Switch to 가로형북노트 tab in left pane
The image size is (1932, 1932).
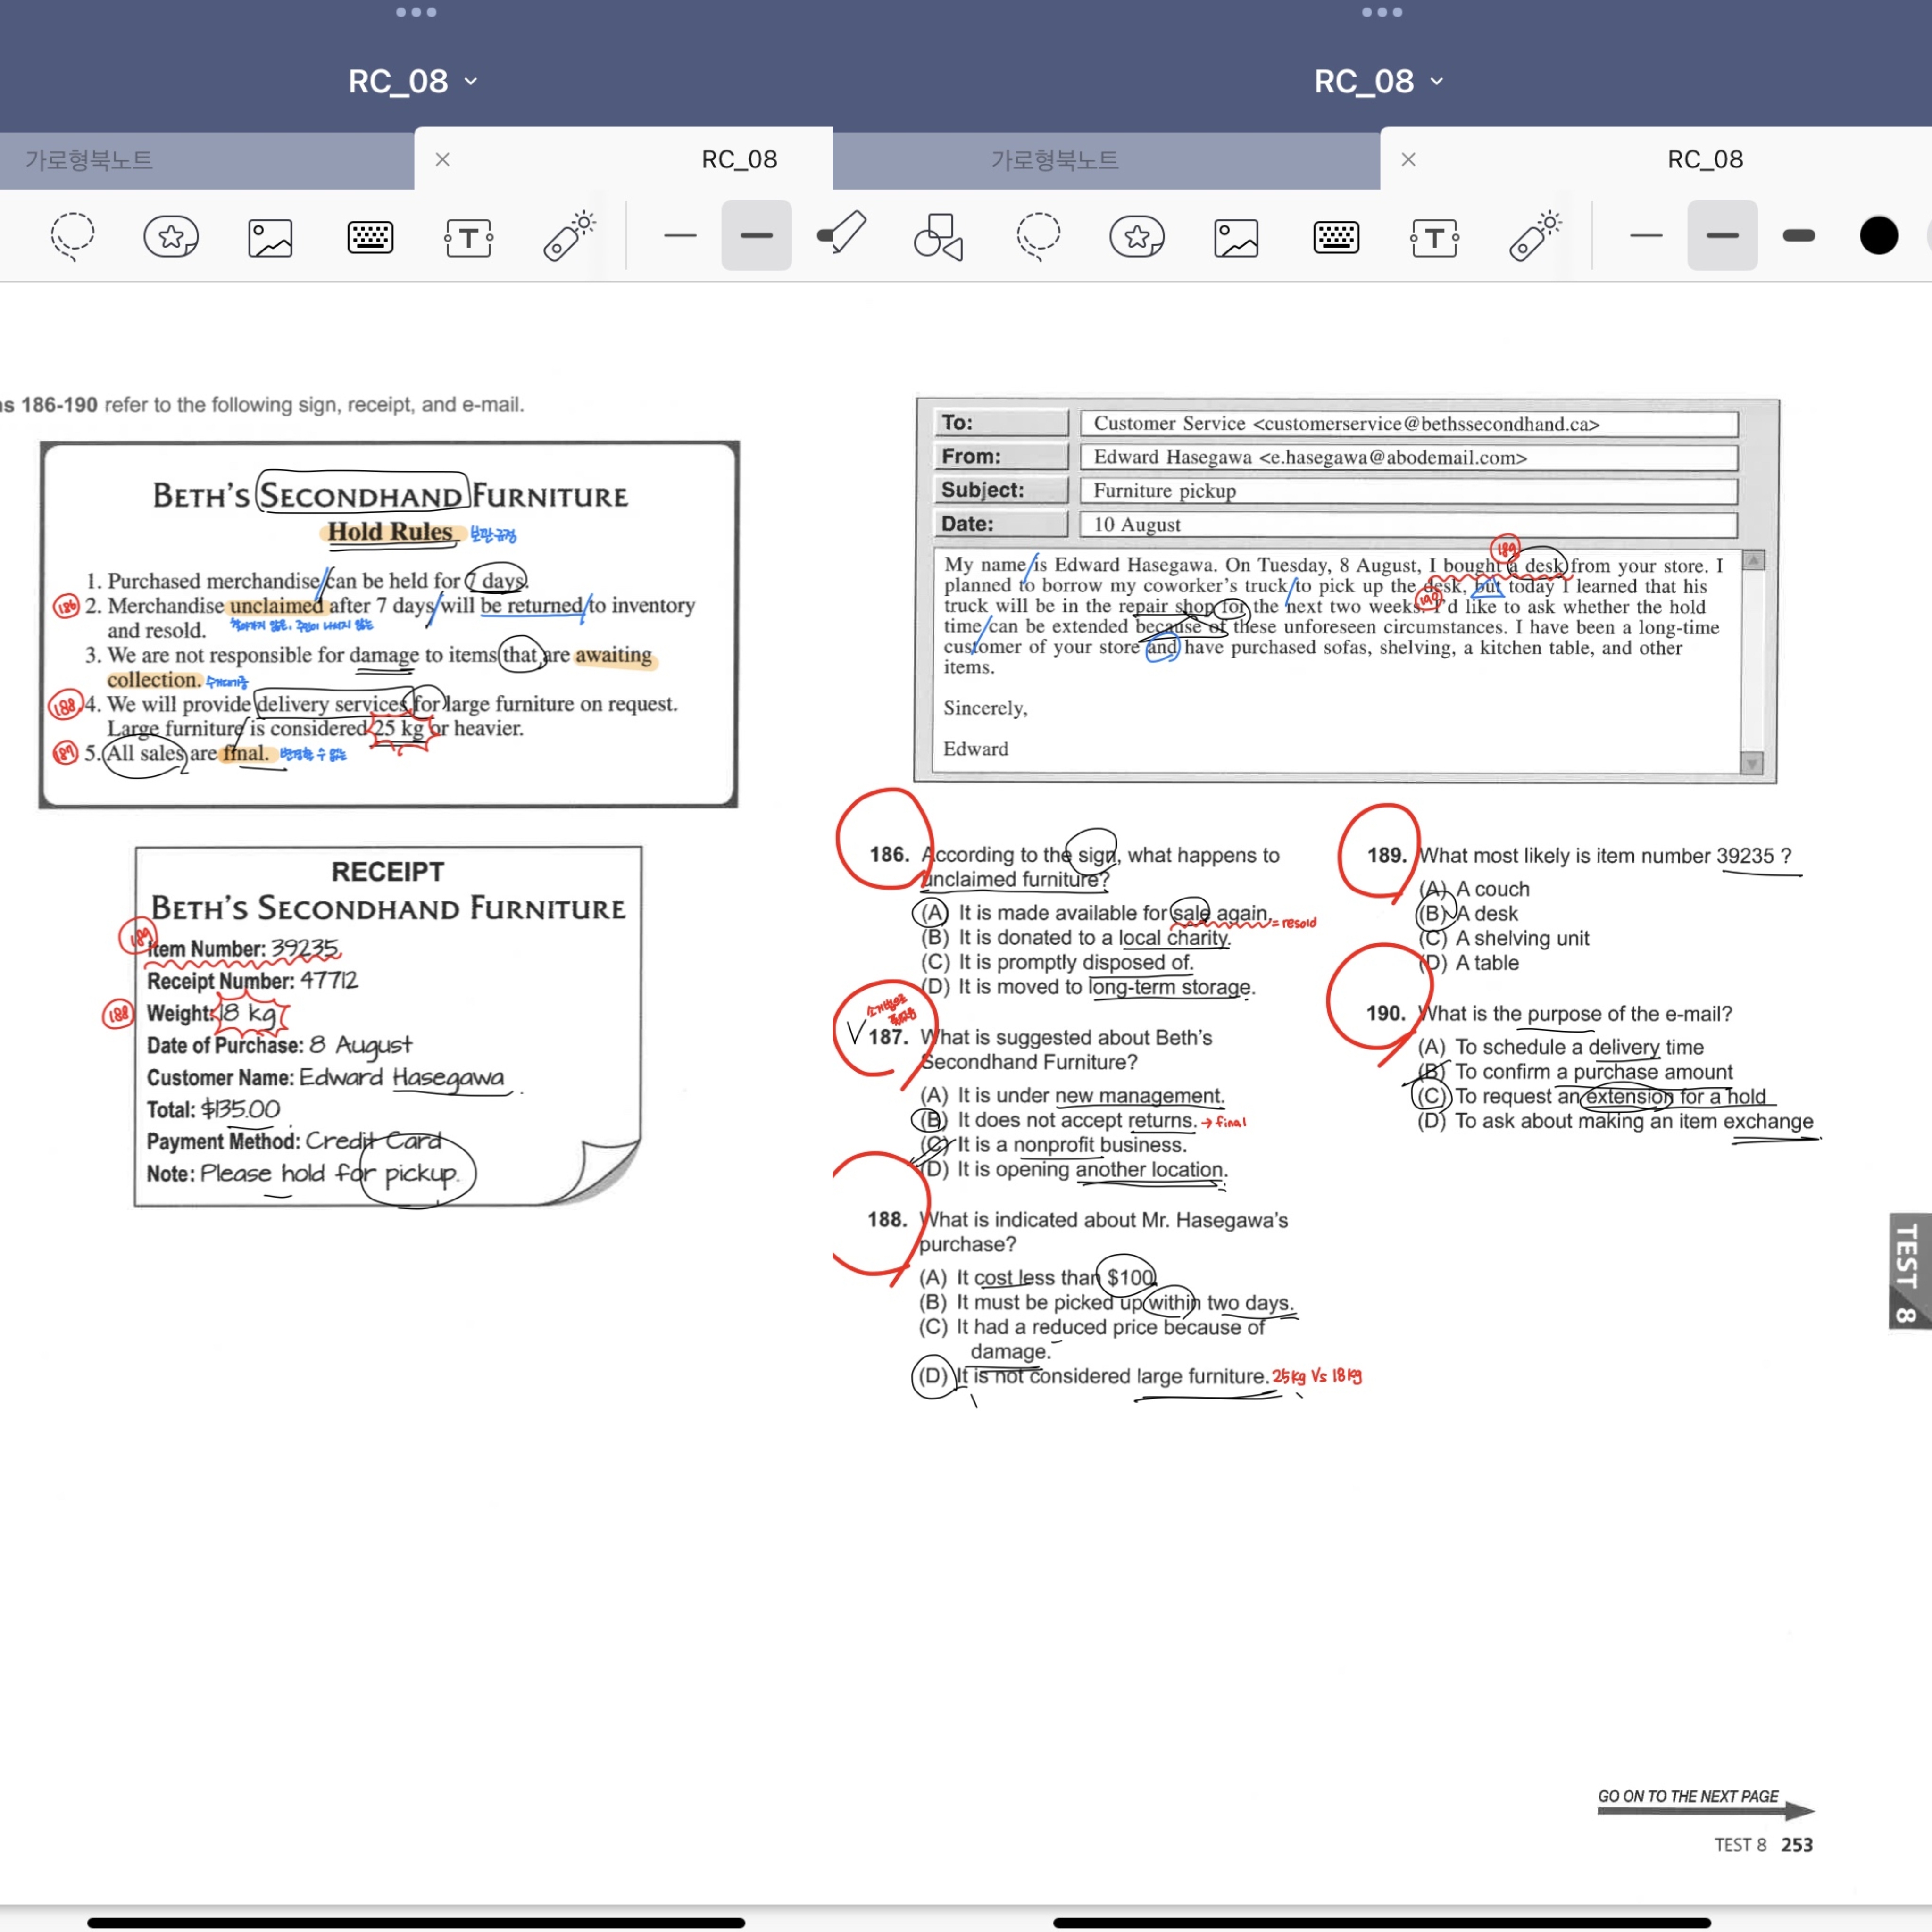90,159
